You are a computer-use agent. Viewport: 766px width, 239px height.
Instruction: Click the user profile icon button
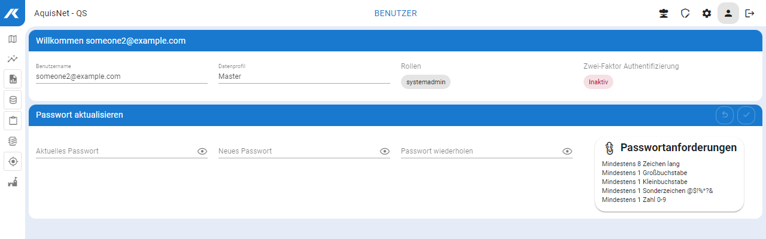coord(728,13)
